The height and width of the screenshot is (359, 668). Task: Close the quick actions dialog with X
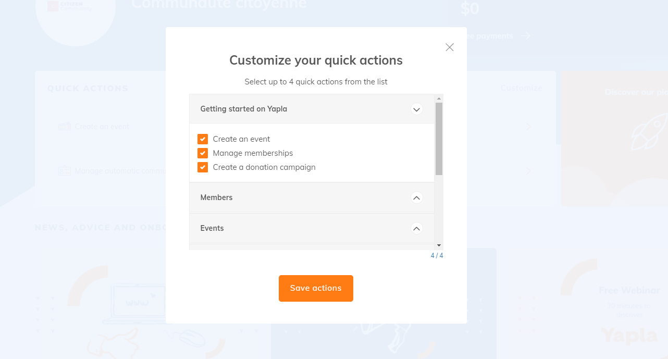tap(450, 47)
